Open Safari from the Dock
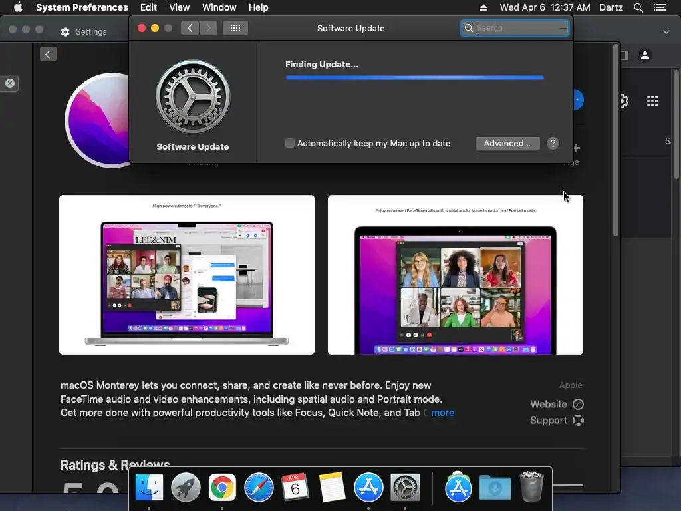This screenshot has height=511, width=681. (259, 488)
